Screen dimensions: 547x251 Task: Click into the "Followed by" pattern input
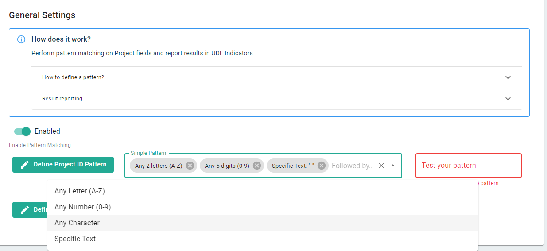352,166
